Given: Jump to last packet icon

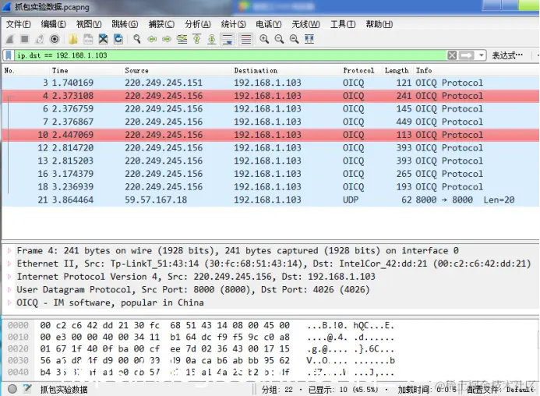Looking at the screenshot, I should coord(212,39).
